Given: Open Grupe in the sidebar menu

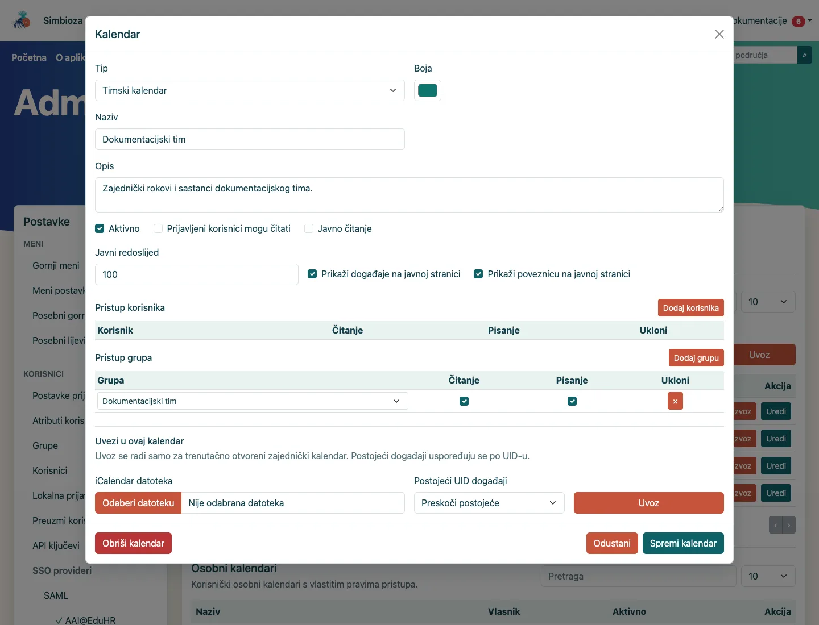Looking at the screenshot, I should coord(45,445).
